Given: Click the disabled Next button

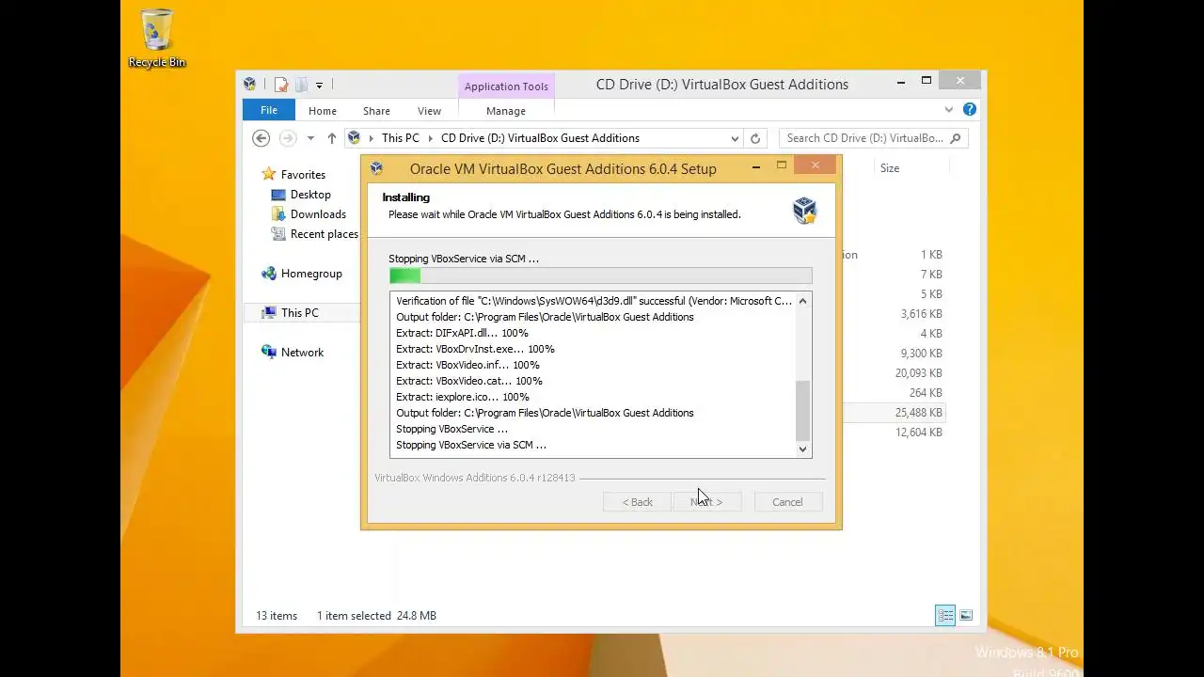Looking at the screenshot, I should (706, 502).
